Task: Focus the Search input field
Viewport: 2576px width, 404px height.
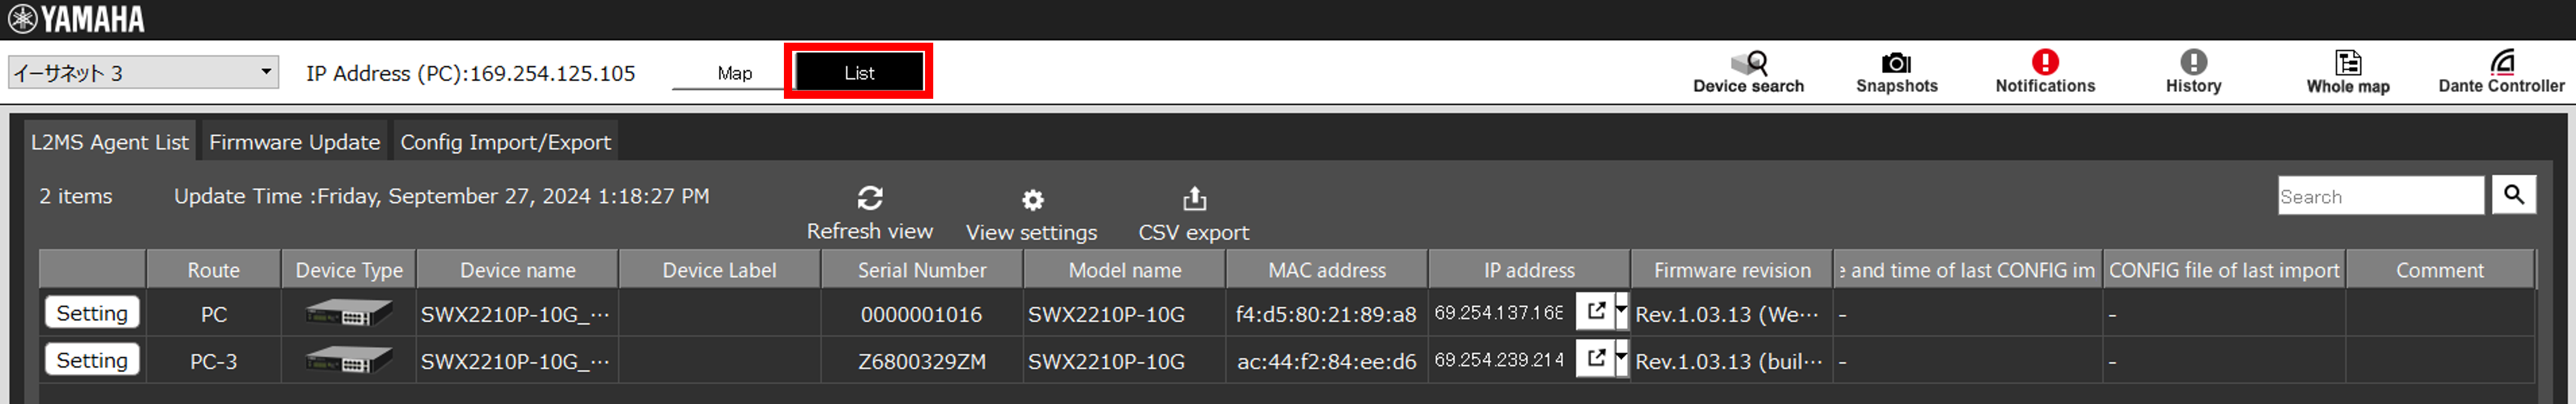Action: click(x=2380, y=196)
